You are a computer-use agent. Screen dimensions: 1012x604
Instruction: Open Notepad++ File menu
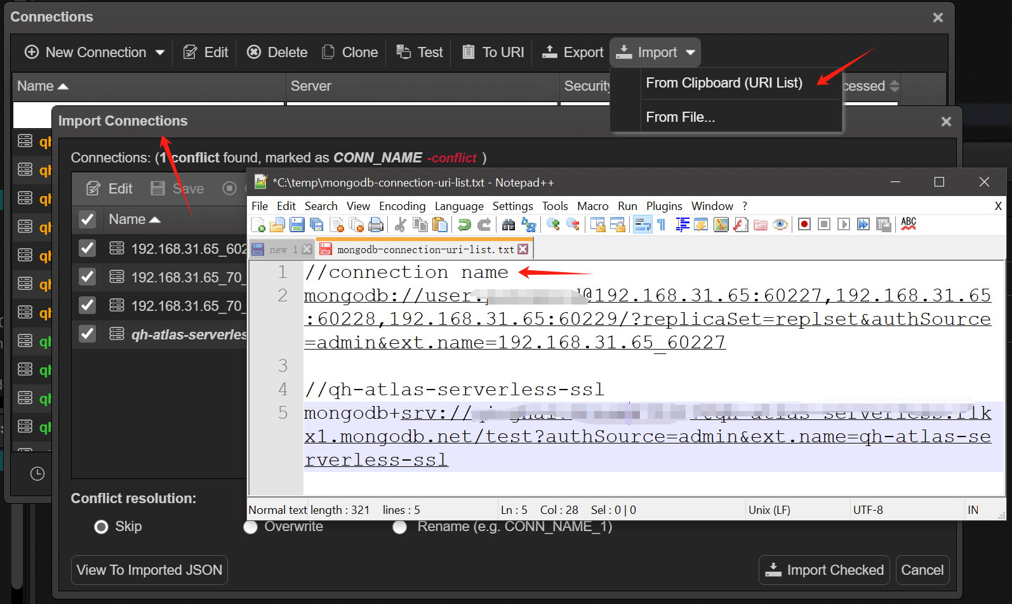point(260,206)
